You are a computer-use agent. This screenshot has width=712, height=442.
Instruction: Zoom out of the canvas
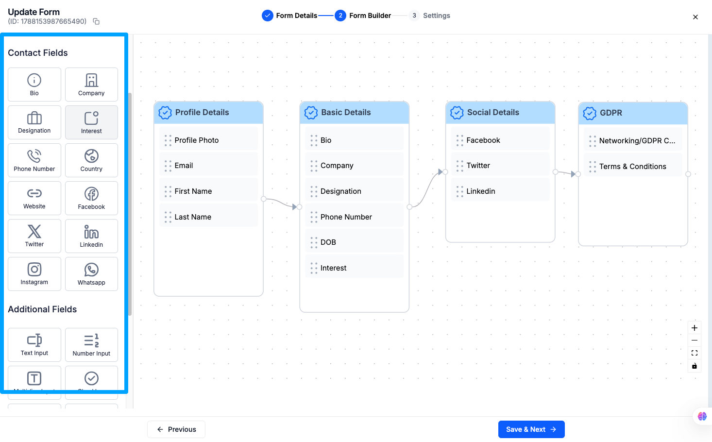(695, 340)
